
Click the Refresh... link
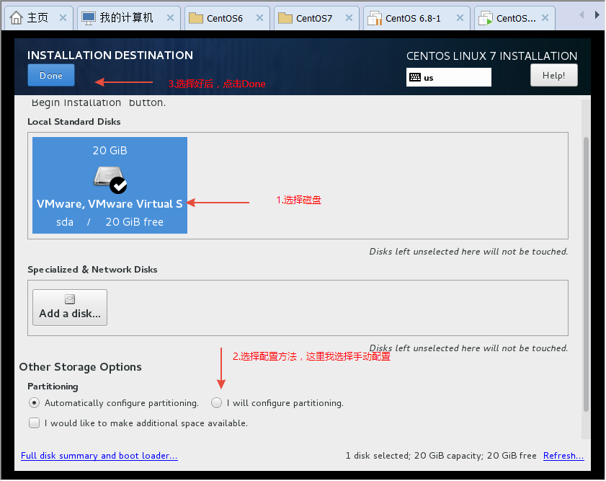point(563,456)
